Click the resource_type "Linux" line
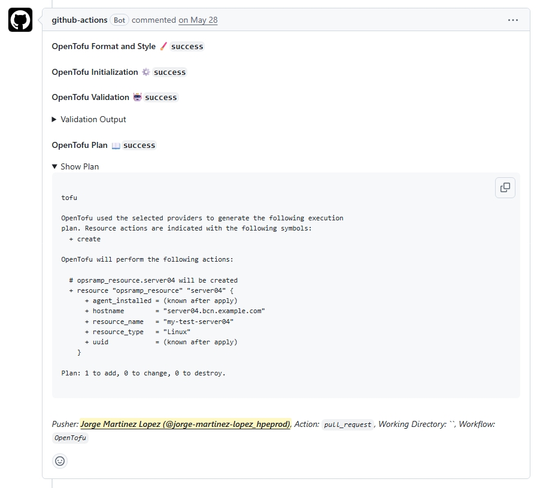 pyautogui.click(x=137, y=332)
